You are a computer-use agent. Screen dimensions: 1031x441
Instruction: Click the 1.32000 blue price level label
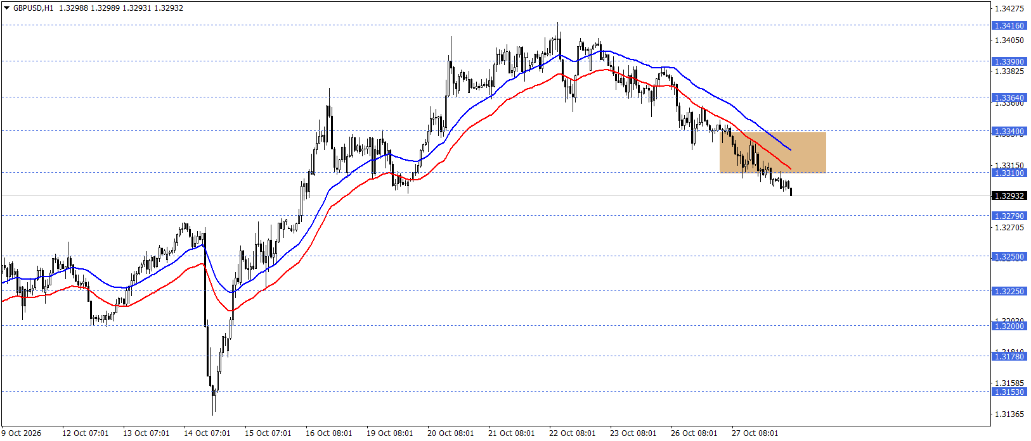click(x=1008, y=326)
